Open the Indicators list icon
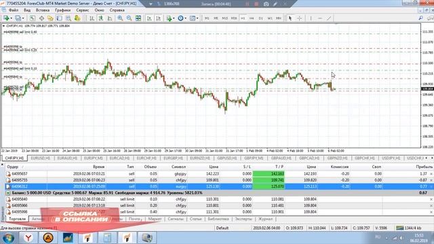 tap(169, 18)
